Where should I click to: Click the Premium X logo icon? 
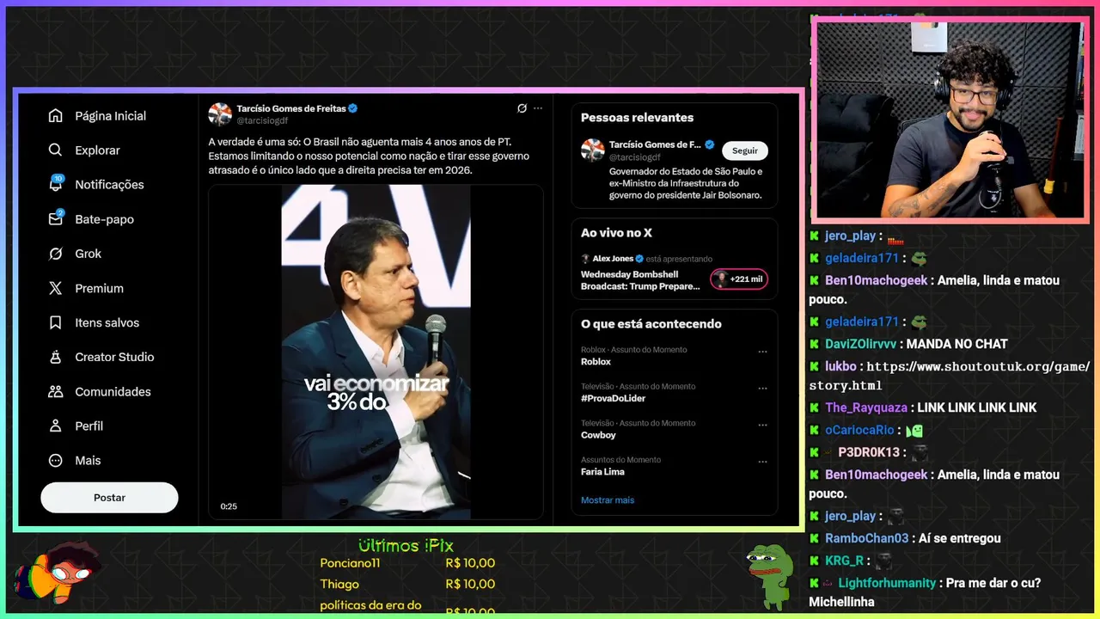pos(56,288)
